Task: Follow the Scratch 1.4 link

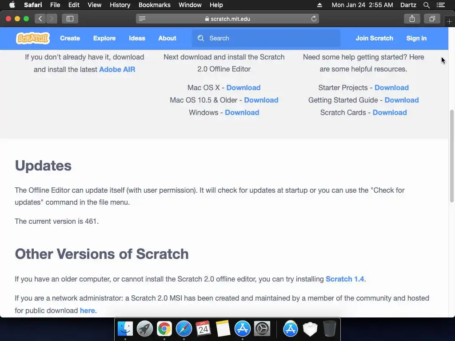Action: click(x=345, y=279)
